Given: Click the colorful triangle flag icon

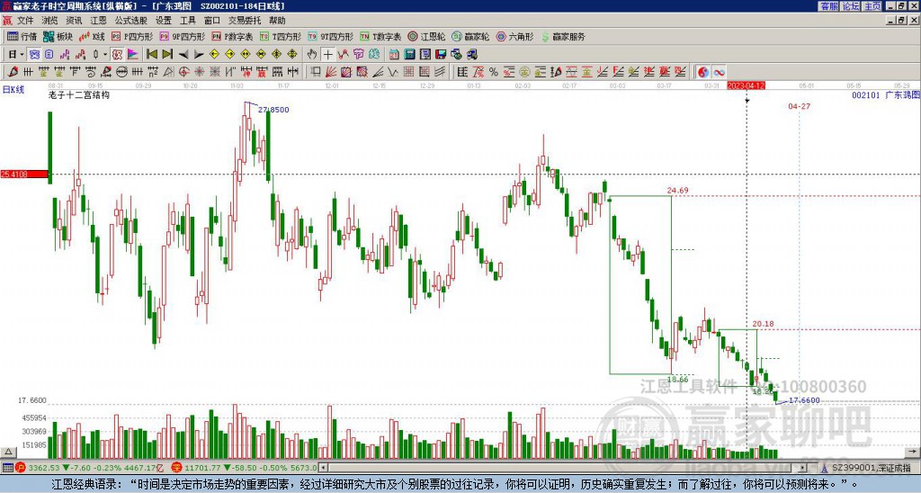Looking at the screenshot, I should 133,55.
